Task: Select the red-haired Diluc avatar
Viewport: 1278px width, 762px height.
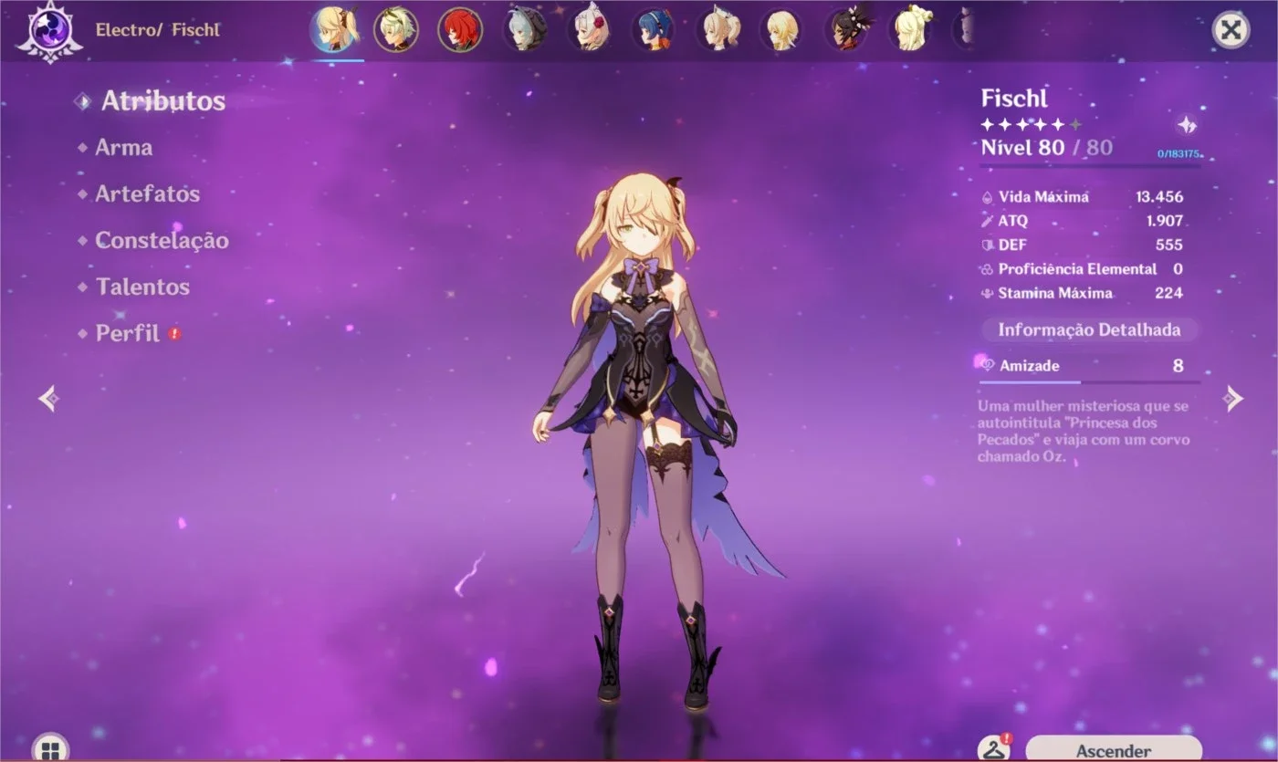Action: tap(460, 29)
